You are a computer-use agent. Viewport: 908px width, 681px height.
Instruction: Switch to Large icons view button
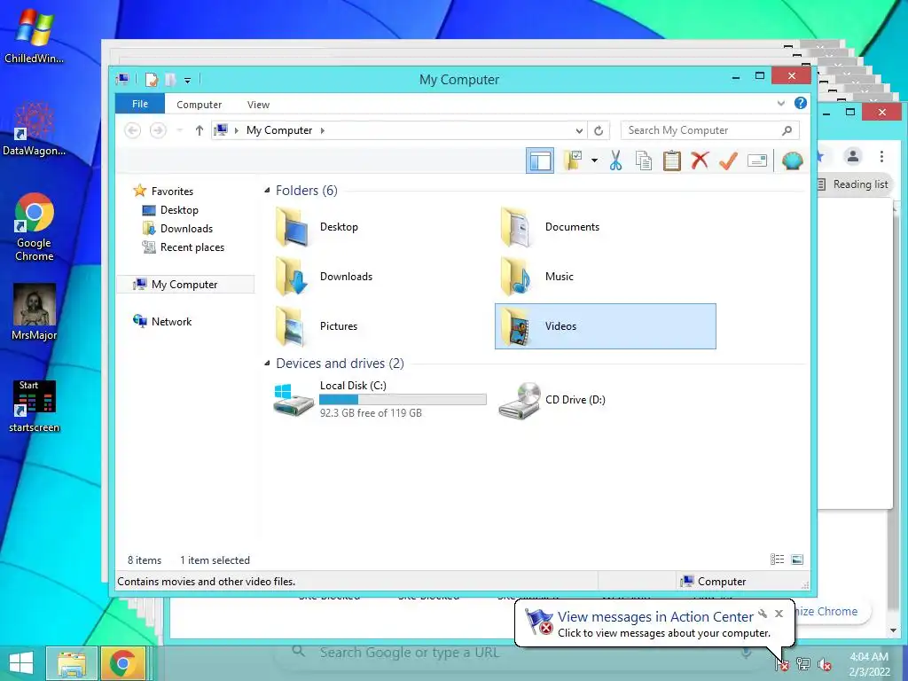tap(797, 559)
